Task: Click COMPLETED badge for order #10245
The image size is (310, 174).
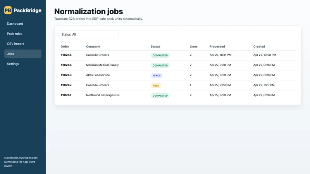Action: point(160,55)
